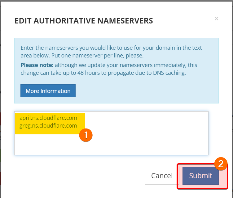
Task: Click the More Information button
Action: (48, 91)
